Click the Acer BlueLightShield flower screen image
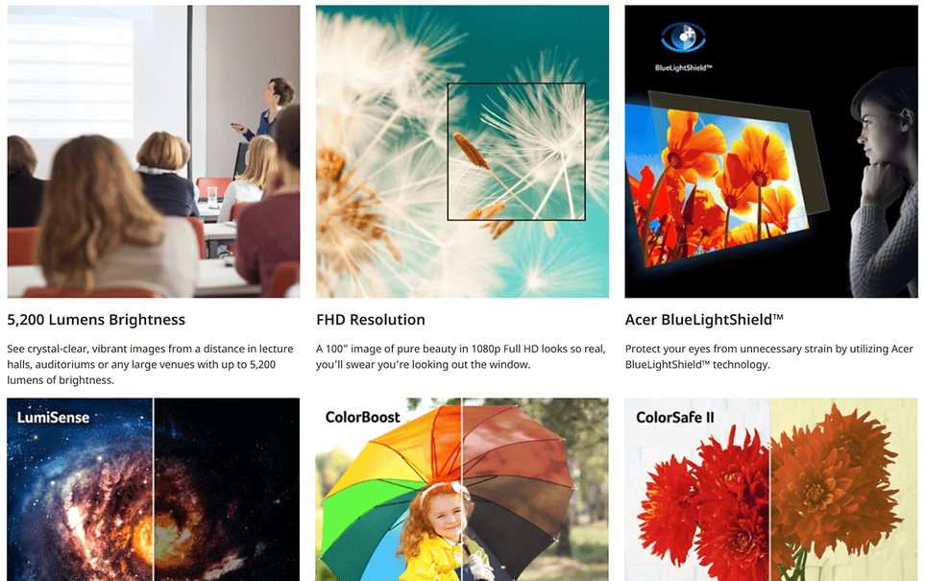The width and height of the screenshot is (925, 581). point(771,152)
